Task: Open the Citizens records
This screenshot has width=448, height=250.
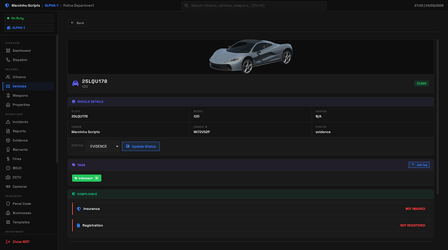Action: (29, 77)
